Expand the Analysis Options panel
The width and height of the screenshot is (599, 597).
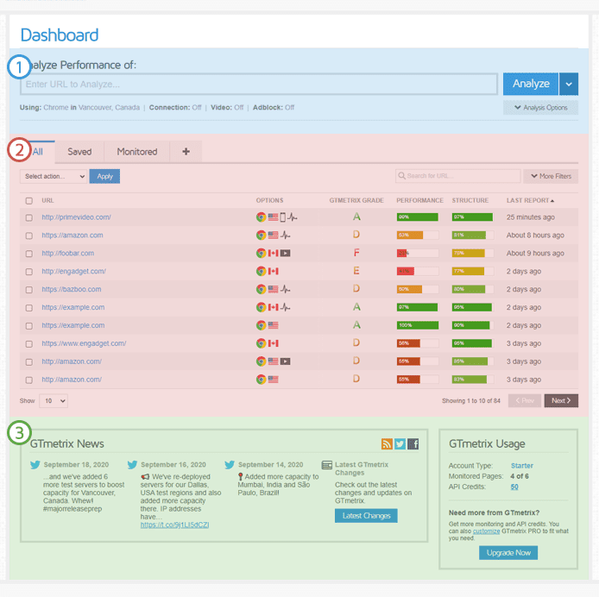pos(540,108)
